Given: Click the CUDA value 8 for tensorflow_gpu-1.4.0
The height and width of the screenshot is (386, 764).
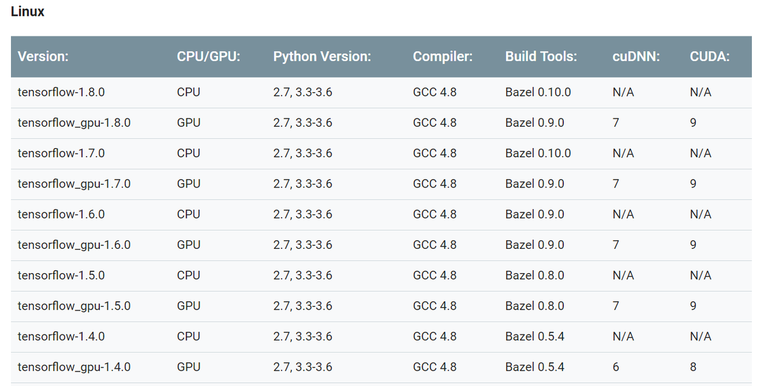Looking at the screenshot, I should 693,367.
